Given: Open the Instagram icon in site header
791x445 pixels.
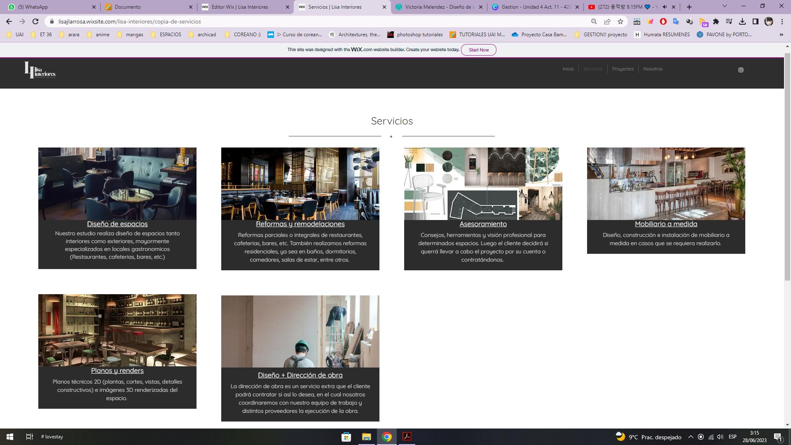Looking at the screenshot, I should click(x=741, y=70).
